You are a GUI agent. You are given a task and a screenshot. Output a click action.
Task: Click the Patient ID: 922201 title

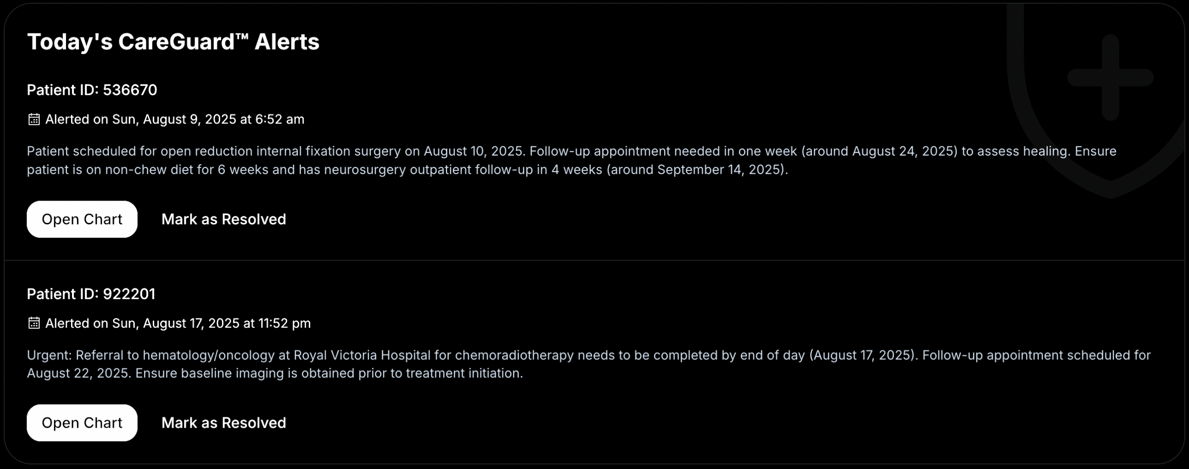[x=91, y=294]
